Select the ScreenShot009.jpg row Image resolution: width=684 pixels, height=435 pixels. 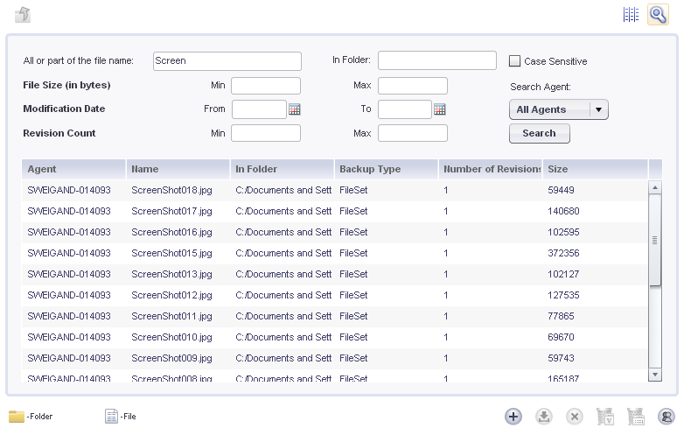335,358
